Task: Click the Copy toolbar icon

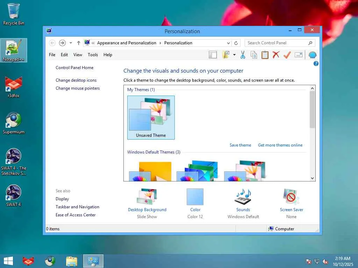Action: 254,55
